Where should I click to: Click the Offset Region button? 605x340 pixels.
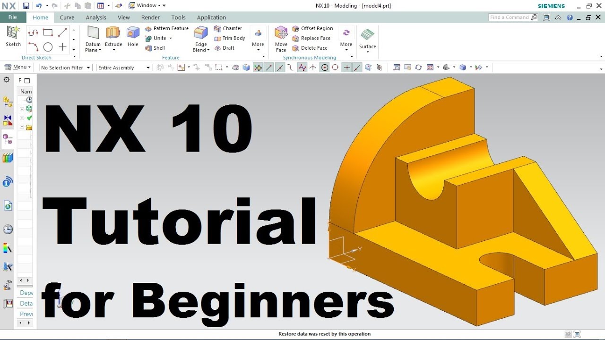click(312, 28)
